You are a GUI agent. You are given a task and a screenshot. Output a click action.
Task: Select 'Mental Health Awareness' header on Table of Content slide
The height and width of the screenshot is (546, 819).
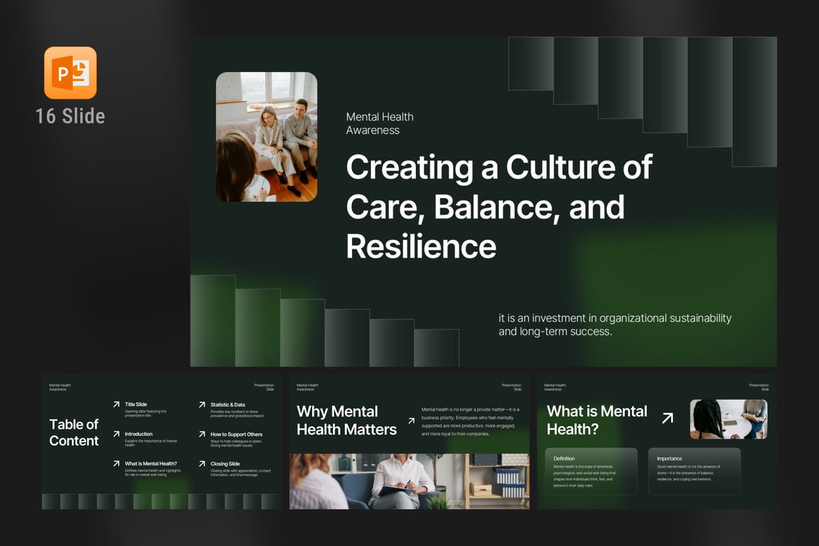(59, 387)
